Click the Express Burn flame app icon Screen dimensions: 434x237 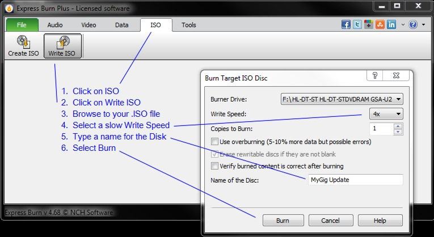(x=9, y=9)
